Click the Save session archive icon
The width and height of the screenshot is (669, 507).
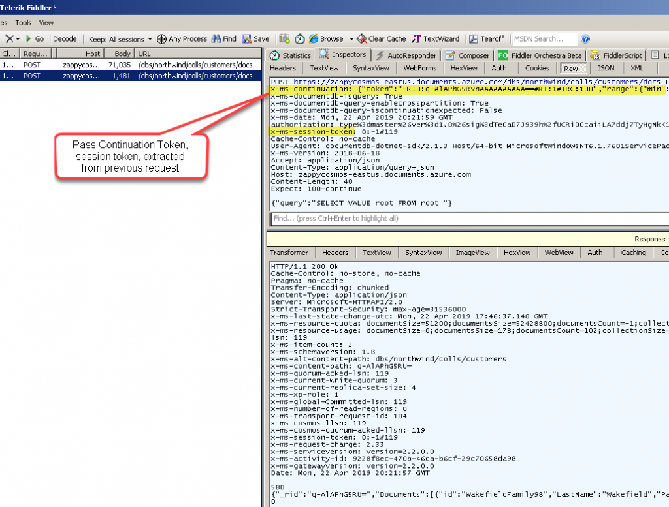[255, 38]
